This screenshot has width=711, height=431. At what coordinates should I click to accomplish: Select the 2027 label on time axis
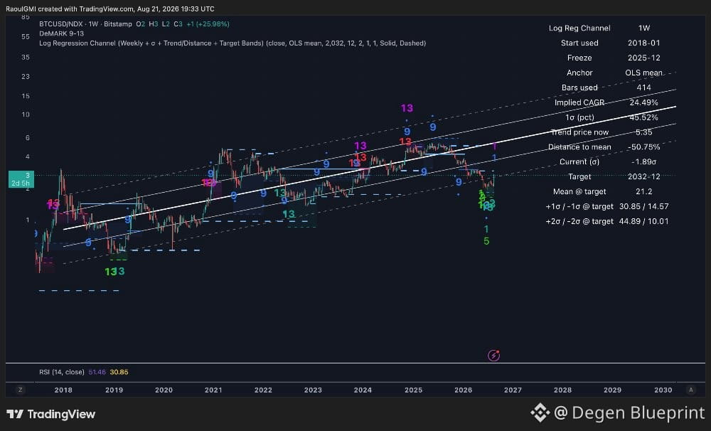pyautogui.click(x=513, y=390)
